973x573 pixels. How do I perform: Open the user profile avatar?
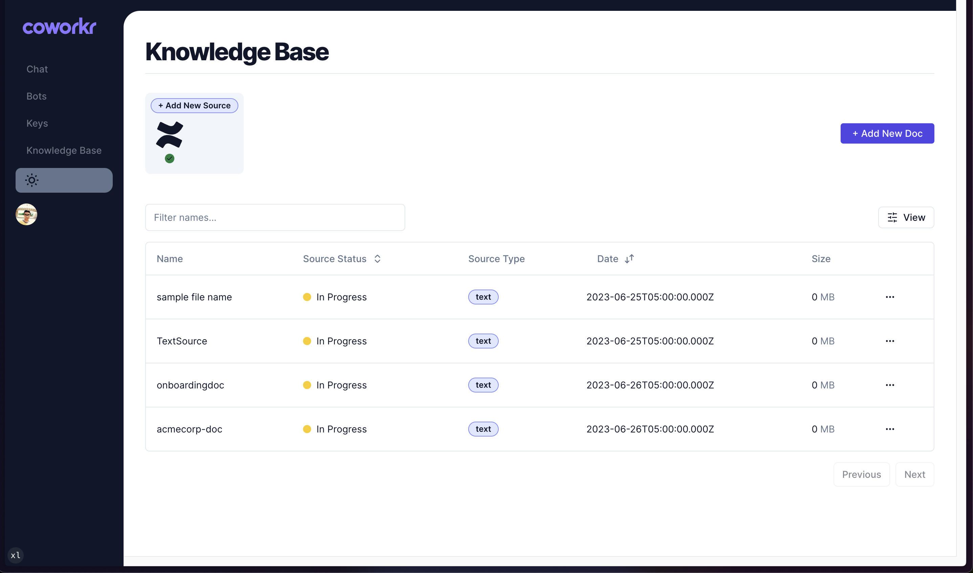click(26, 214)
